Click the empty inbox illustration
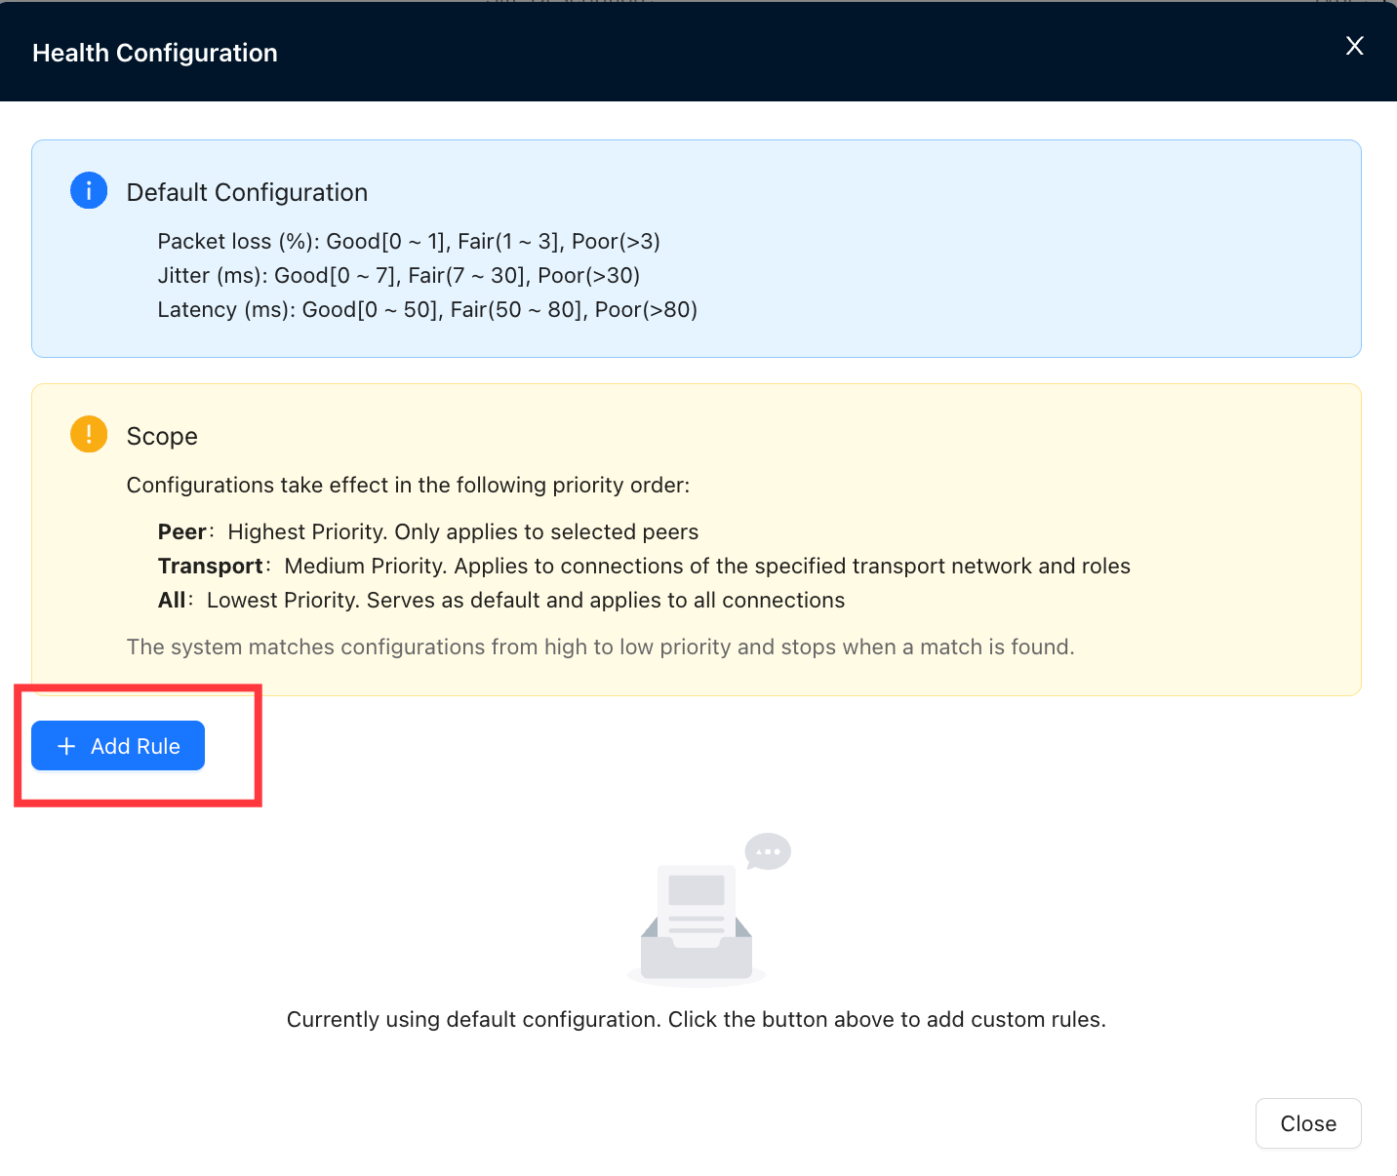1397x1176 pixels. pos(709,909)
